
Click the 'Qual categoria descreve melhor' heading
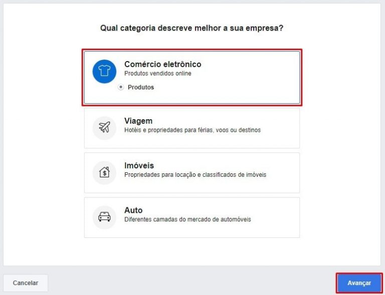click(x=191, y=28)
